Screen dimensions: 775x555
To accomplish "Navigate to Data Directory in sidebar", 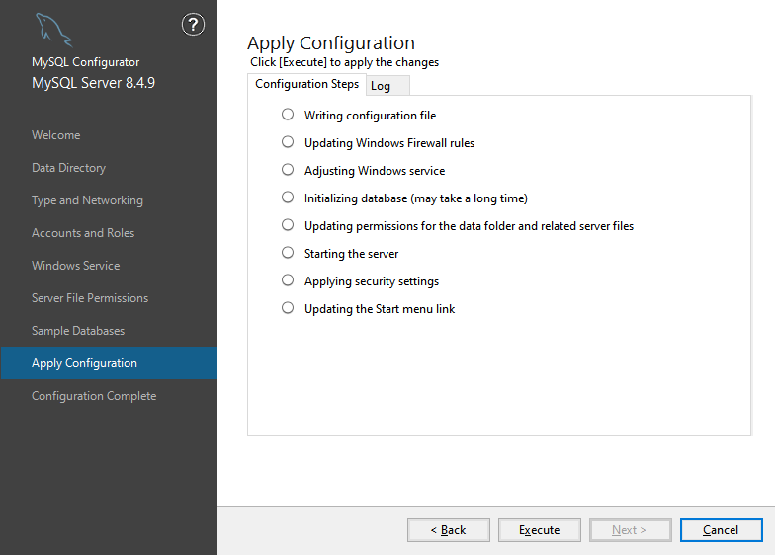I will [x=68, y=168].
